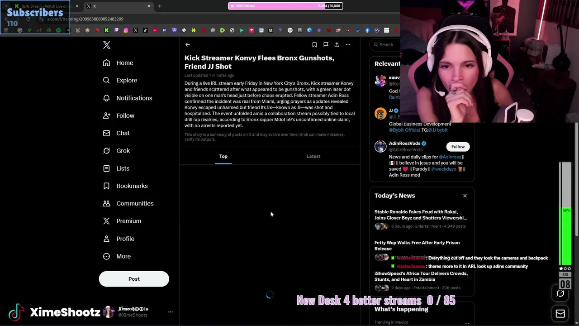Click the browser address bar URL
This screenshot has width=579, height=326.
85,19
